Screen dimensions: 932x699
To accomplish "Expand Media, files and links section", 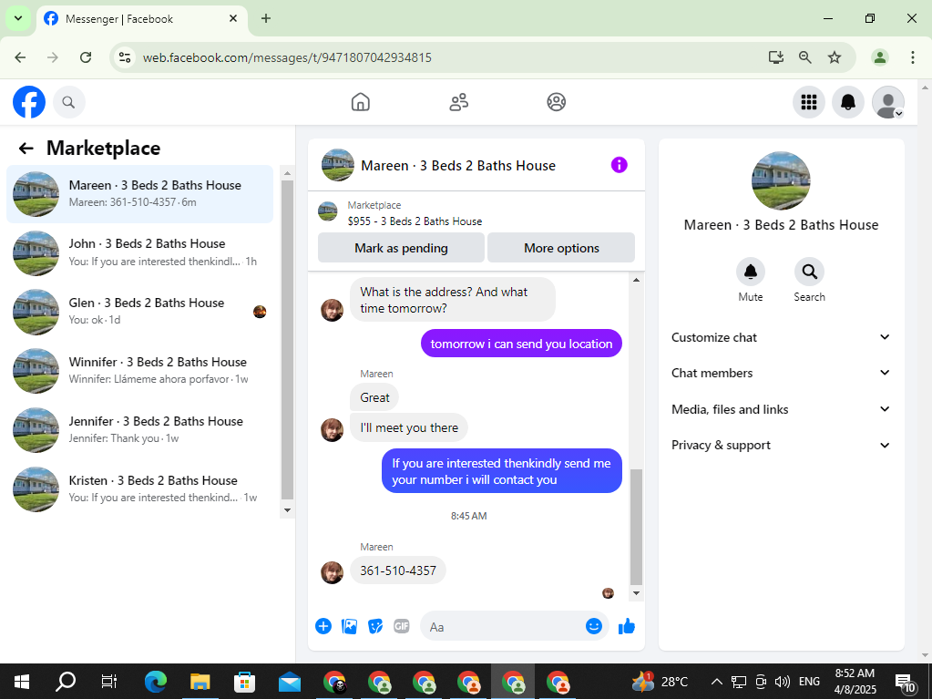I will tap(781, 409).
